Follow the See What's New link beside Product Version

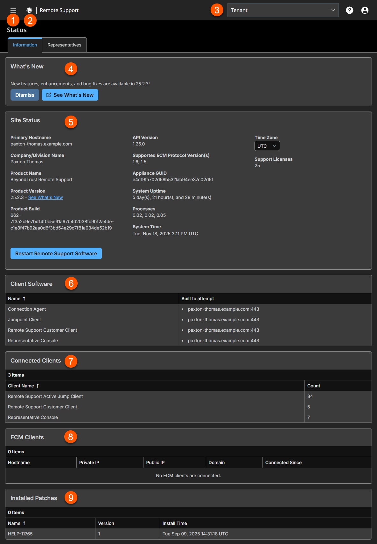pyautogui.click(x=45, y=197)
